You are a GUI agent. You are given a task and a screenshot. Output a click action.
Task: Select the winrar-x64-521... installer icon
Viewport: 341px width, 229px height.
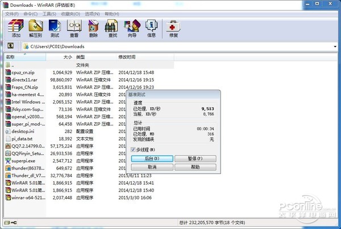[x=8, y=198]
